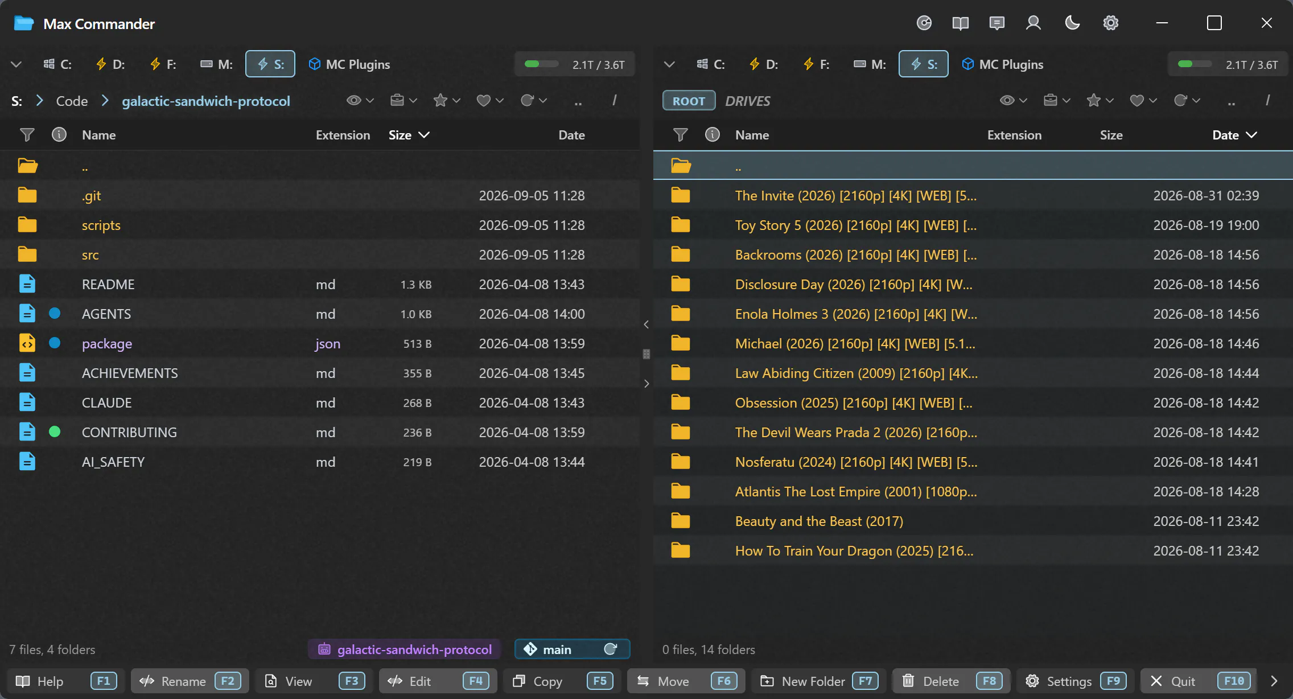Open the left panel clipboard dropdown

[403, 101]
